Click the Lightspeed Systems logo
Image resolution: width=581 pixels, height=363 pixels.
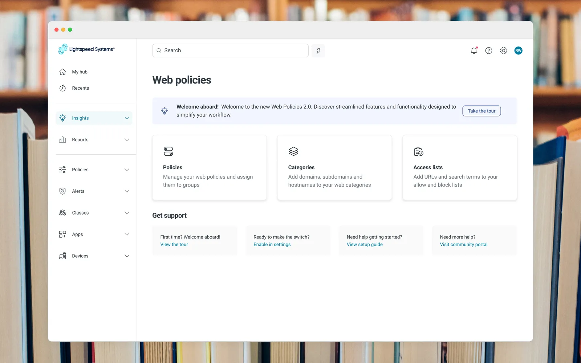coord(86,49)
